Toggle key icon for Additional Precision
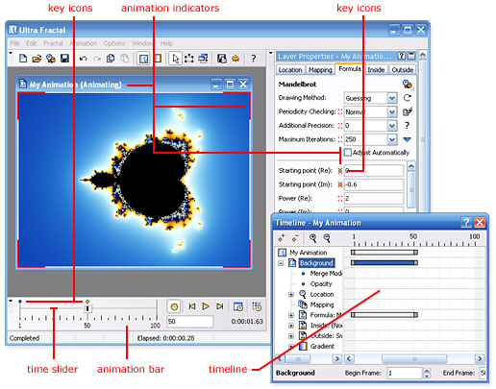Screen dimensions: 496x389 tap(340, 126)
